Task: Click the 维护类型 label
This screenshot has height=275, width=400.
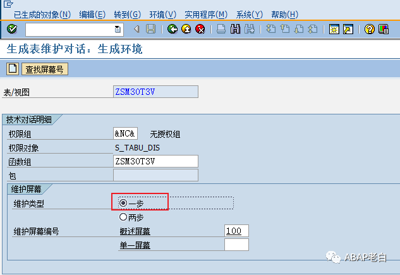Action: tap(28, 204)
